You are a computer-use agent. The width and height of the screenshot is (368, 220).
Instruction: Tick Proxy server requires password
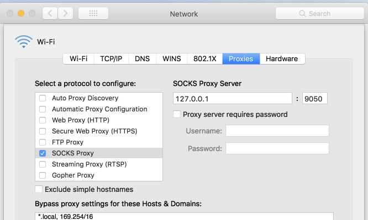click(177, 114)
